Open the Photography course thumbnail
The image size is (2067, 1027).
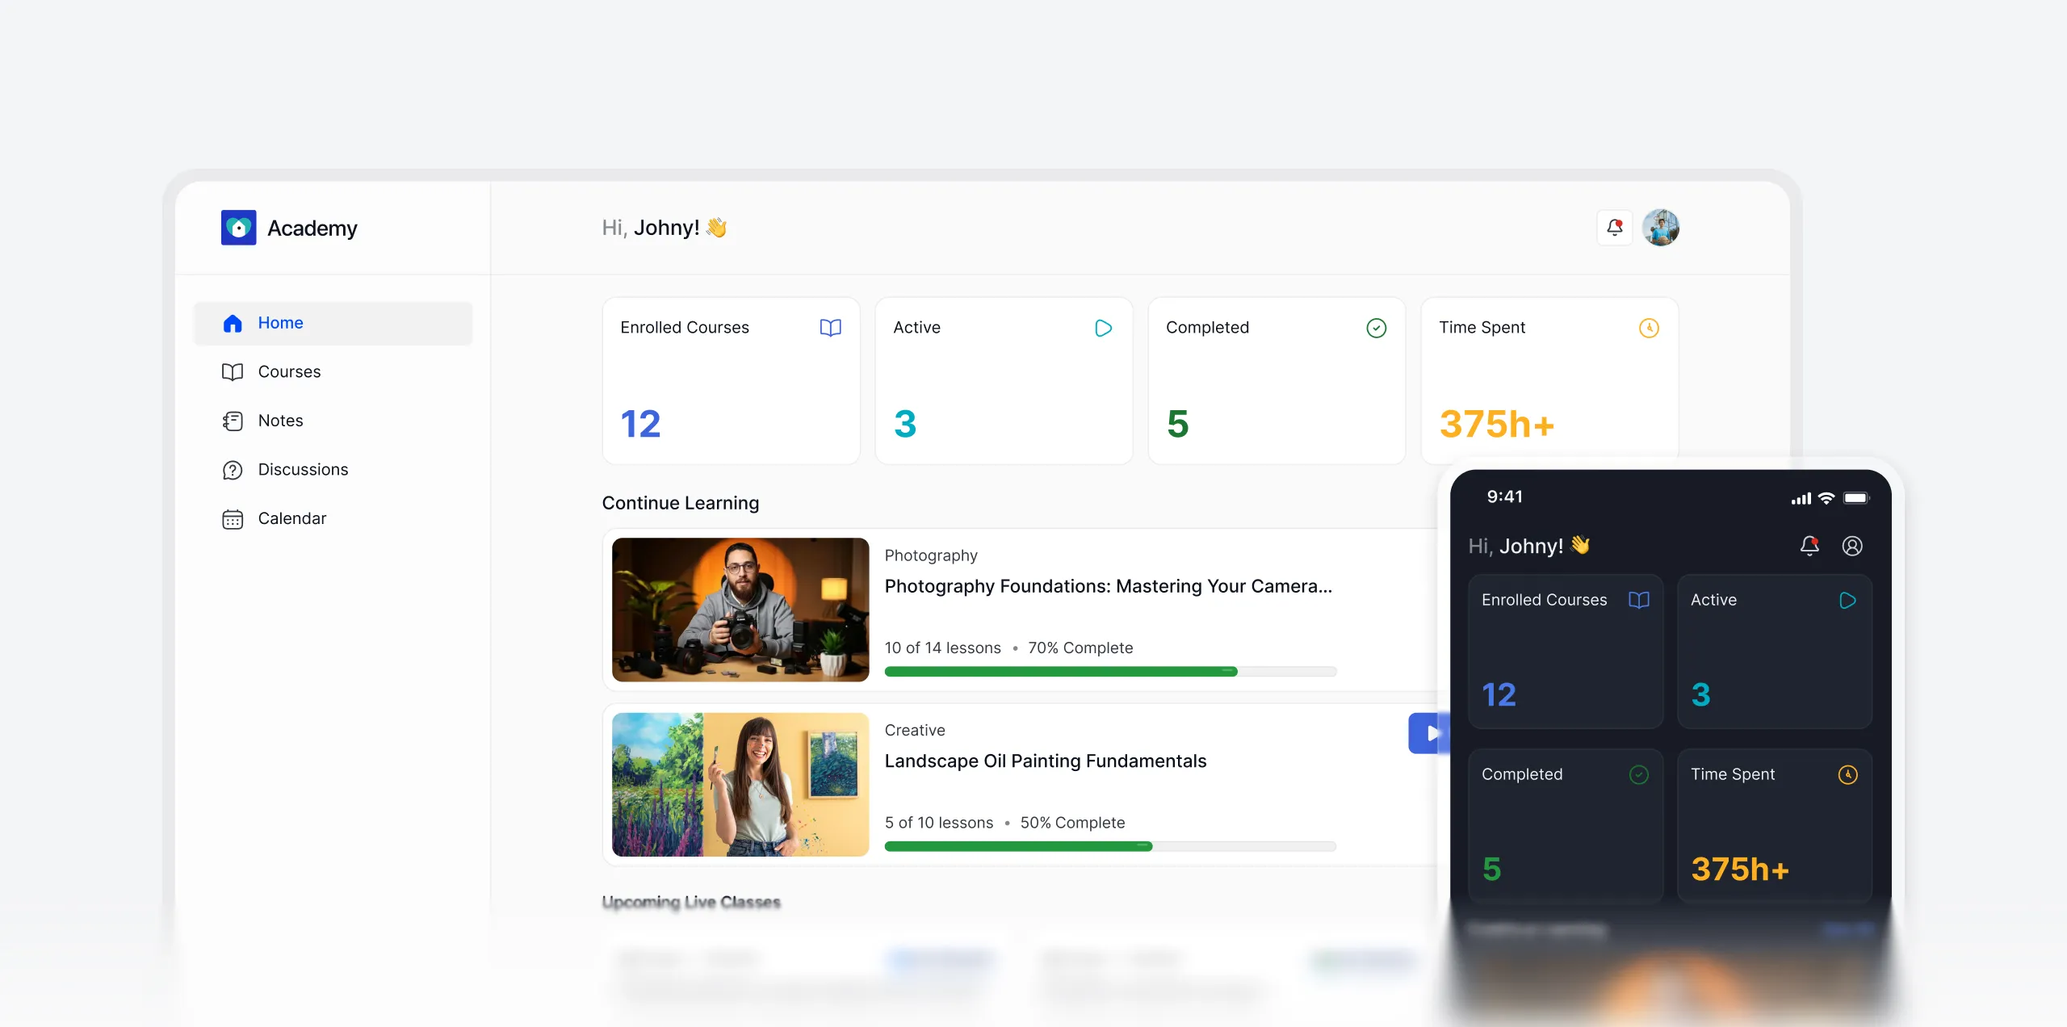coord(740,610)
